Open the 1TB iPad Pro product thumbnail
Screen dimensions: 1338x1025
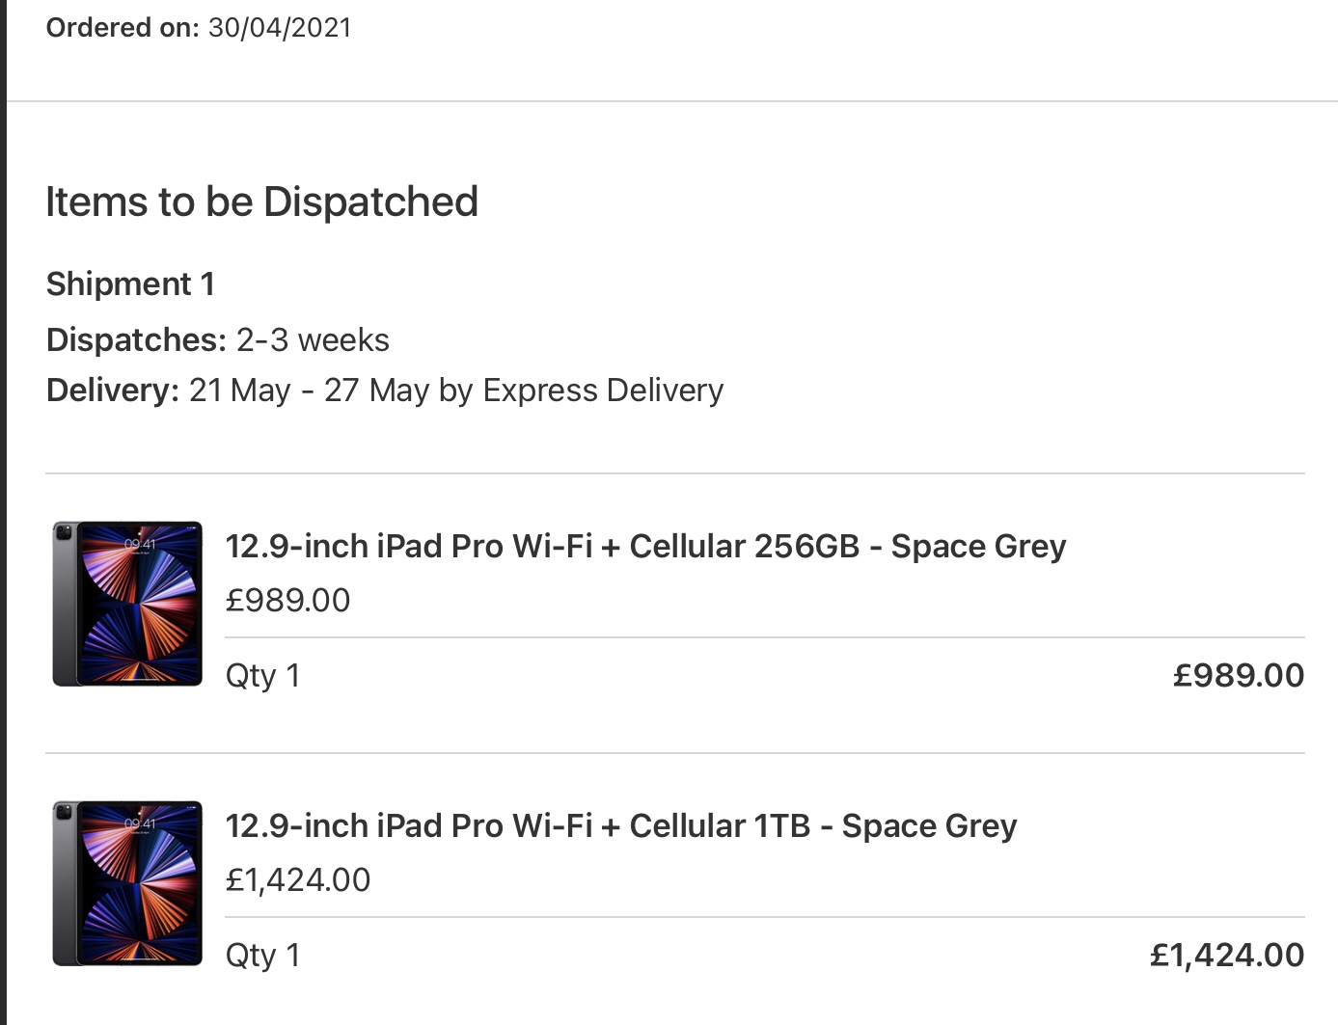(127, 883)
